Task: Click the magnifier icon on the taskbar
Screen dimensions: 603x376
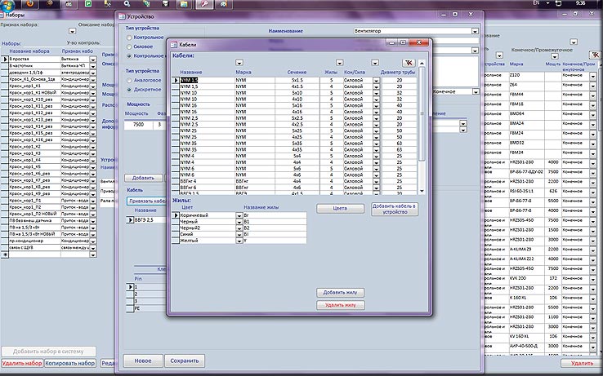Action: coord(127,4)
